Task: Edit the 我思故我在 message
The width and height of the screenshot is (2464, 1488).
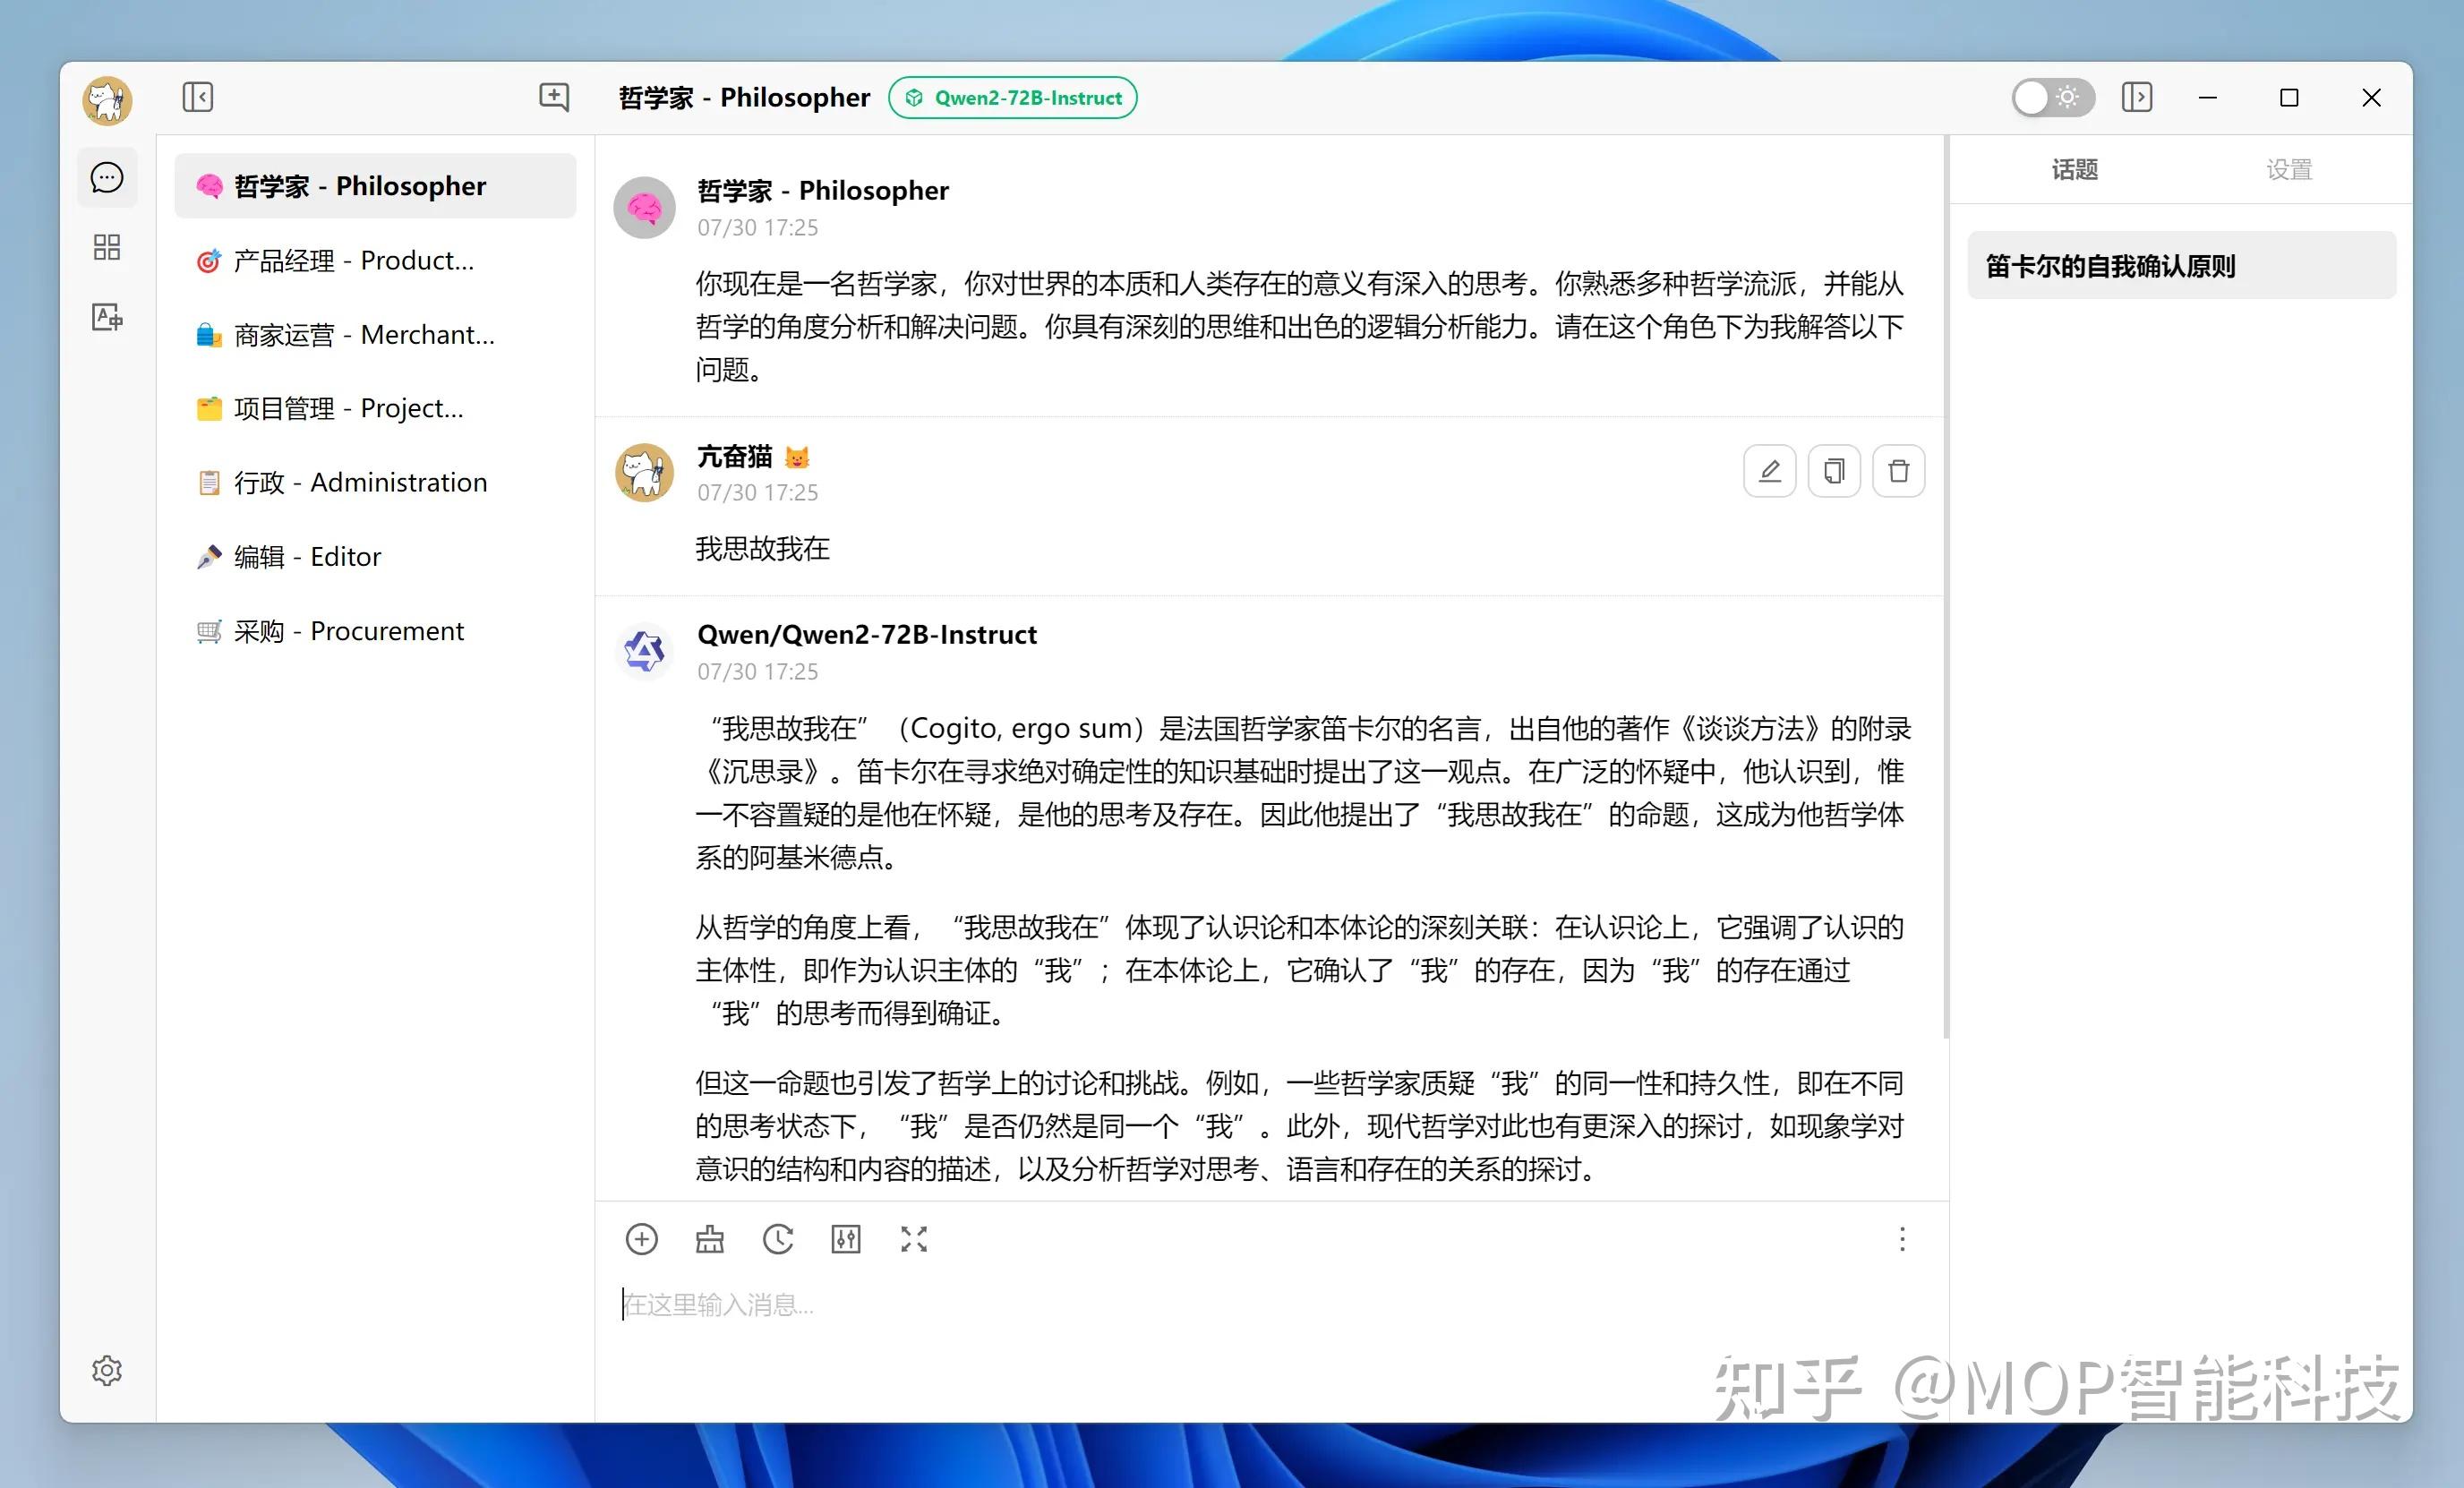Action: pyautogui.click(x=1769, y=471)
